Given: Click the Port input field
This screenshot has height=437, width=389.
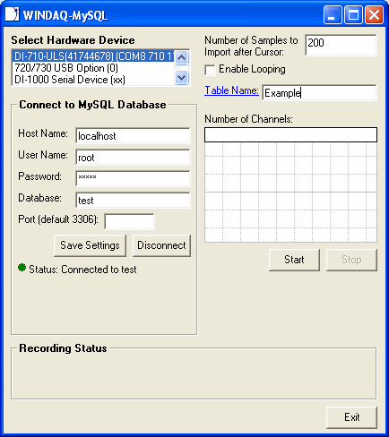Looking at the screenshot, I should click(x=129, y=221).
